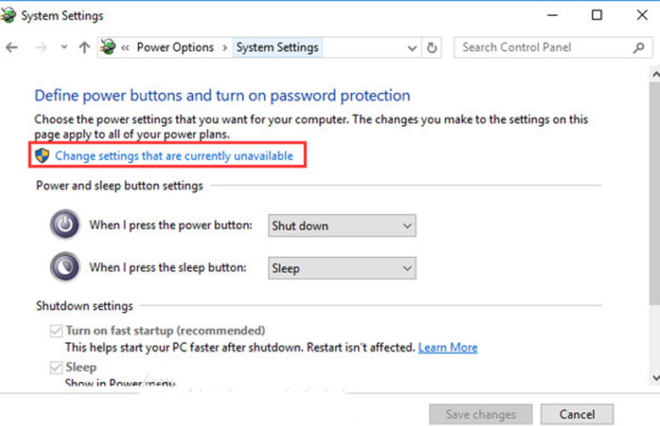Click the search magnifier icon
This screenshot has width=660, height=426.
click(x=639, y=48)
